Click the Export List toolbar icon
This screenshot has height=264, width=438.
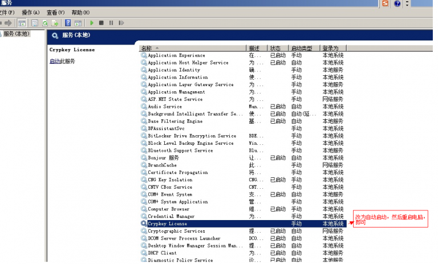click(x=55, y=23)
